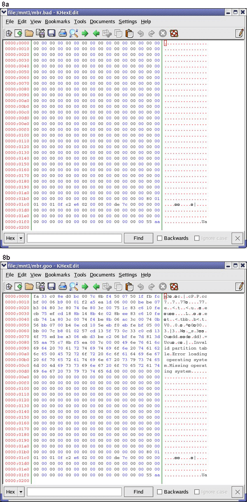Expand the Hex format dropdown in mbr.bad window
The height and width of the screenshot is (502, 247).
tap(21, 238)
